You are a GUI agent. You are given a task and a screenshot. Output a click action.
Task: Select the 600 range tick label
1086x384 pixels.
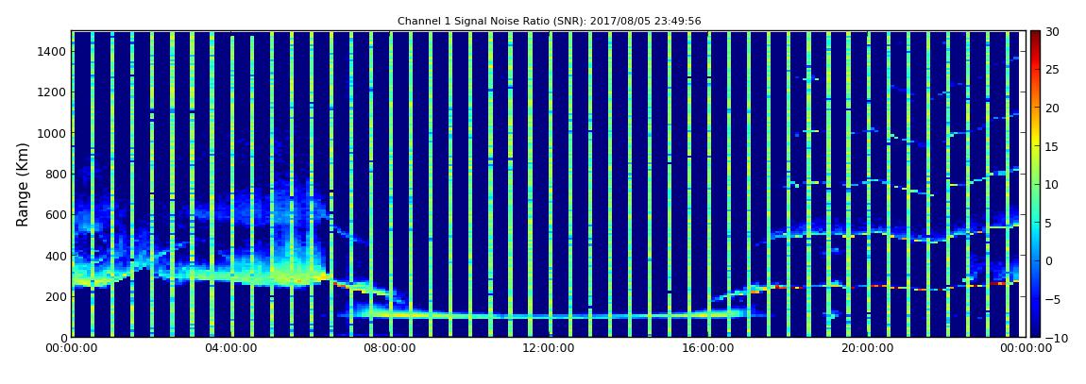pyautogui.click(x=56, y=214)
